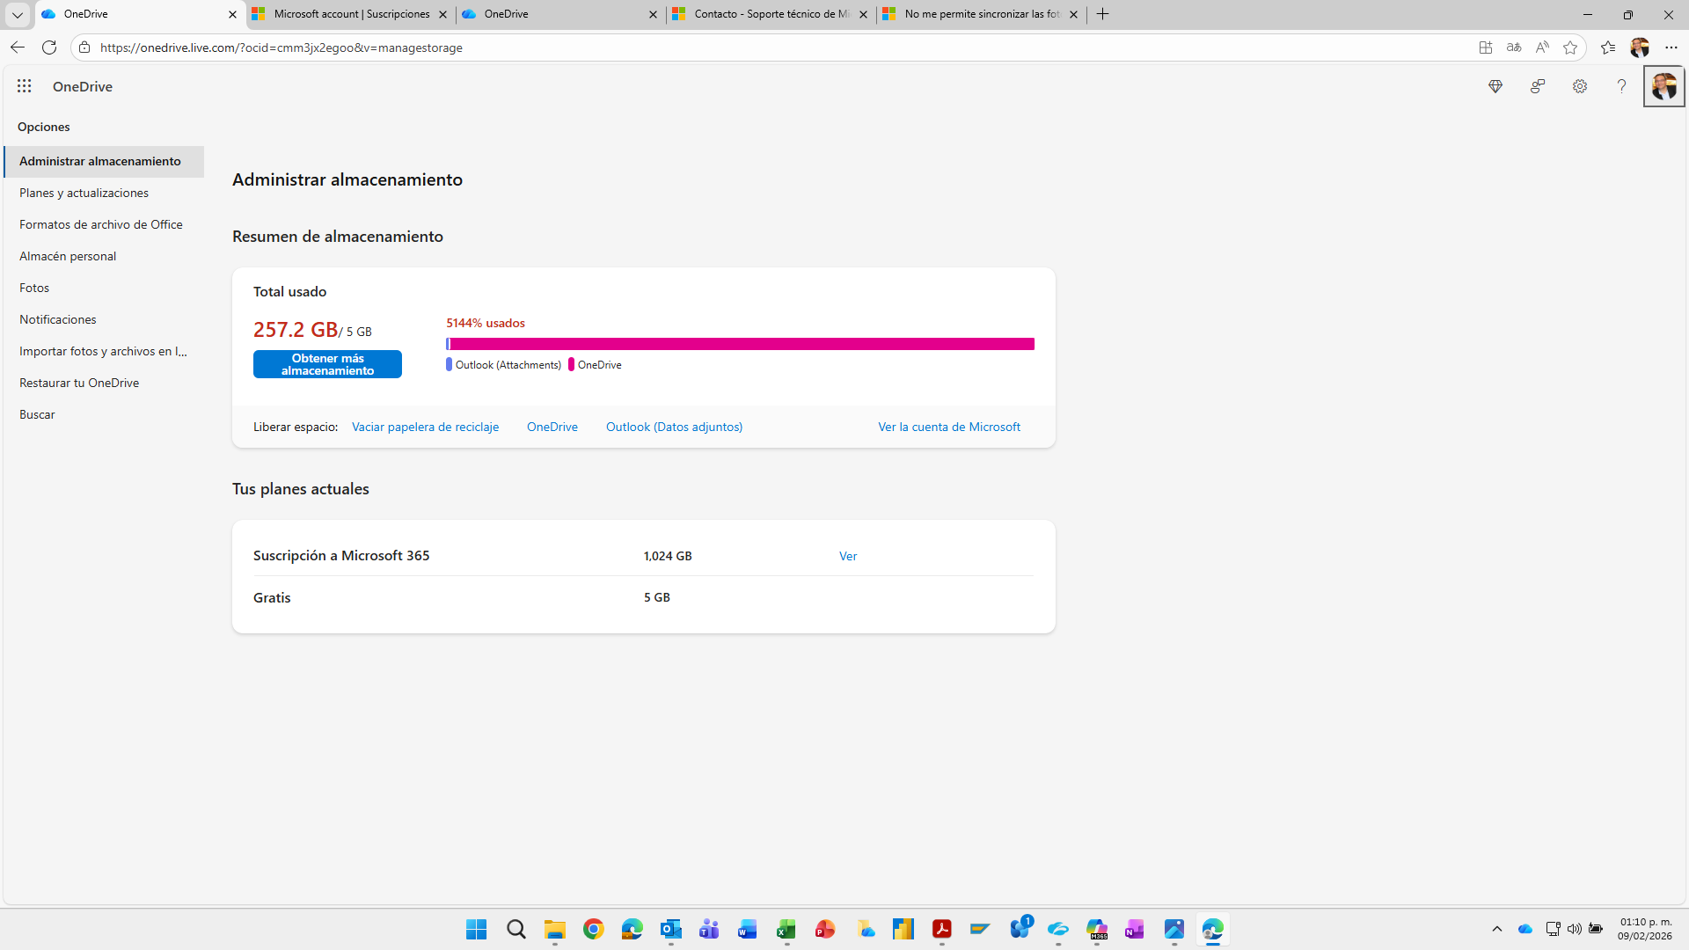The width and height of the screenshot is (1689, 950).
Task: Open Edge Settings and more menu
Action: click(x=1671, y=47)
